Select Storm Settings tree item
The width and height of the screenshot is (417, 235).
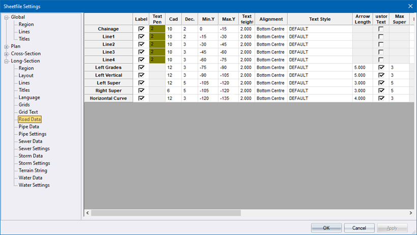pos(34,163)
